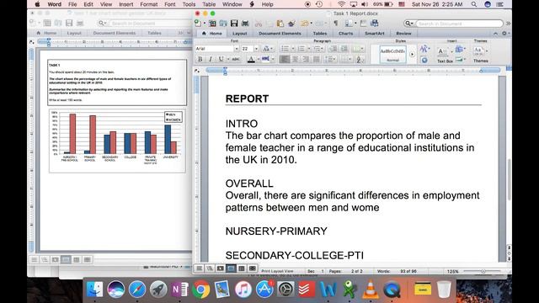Switch to Notebook Layout view button

pos(242,268)
